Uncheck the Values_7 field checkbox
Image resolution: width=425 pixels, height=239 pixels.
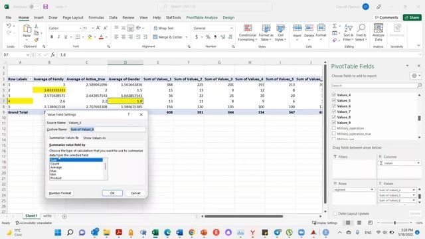point(333,112)
